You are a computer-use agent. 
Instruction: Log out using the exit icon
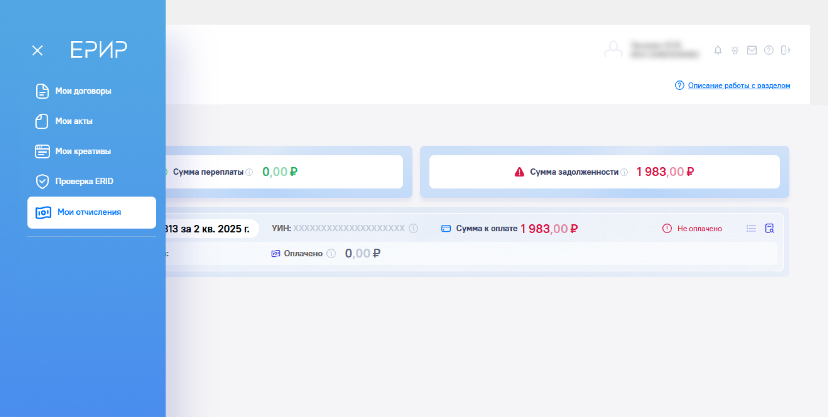[x=785, y=50]
